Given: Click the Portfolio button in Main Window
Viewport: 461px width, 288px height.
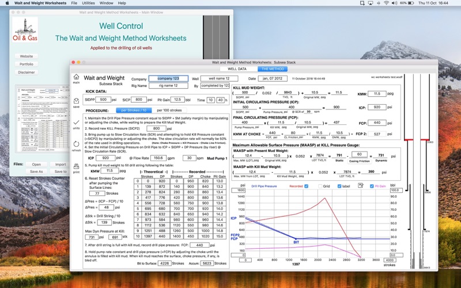Looking at the screenshot, I should (x=27, y=64).
